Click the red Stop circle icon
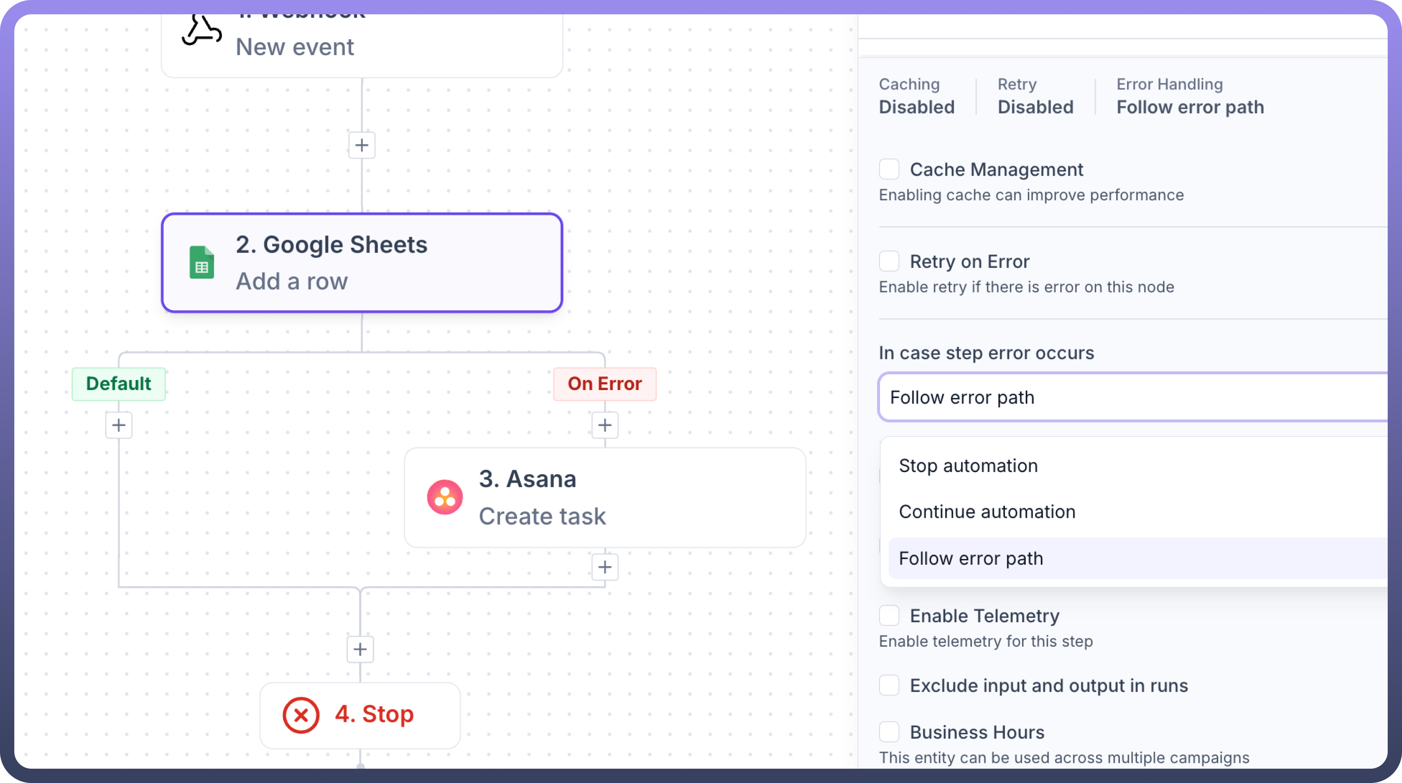 tap(300, 715)
